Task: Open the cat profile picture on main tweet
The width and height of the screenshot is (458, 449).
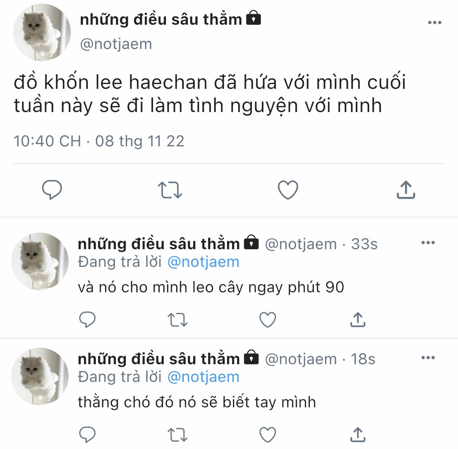Action: [x=42, y=32]
